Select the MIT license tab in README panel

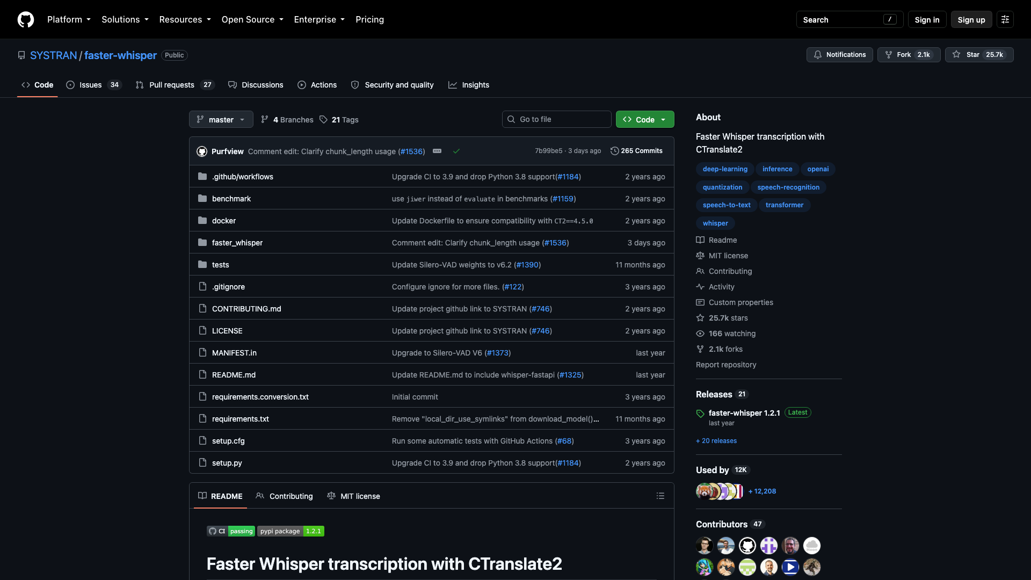click(353, 496)
